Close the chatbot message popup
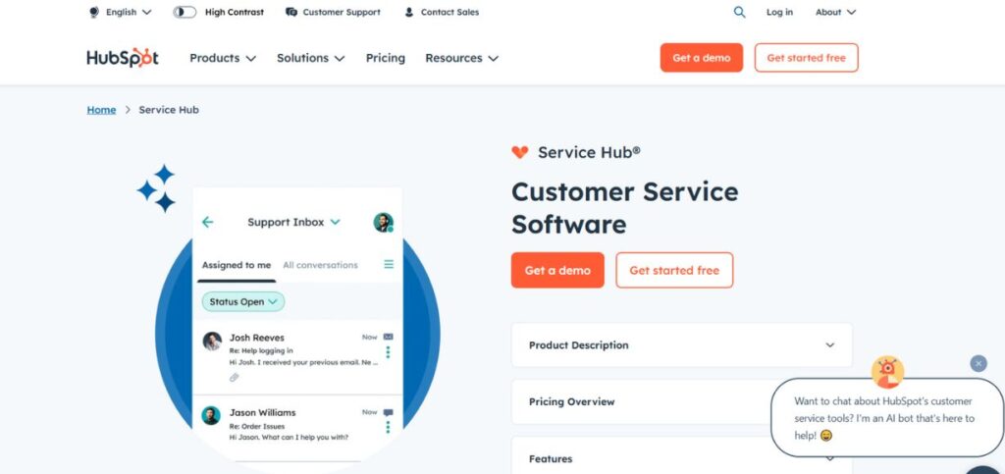This screenshot has height=474, width=1005. pyautogui.click(x=979, y=363)
